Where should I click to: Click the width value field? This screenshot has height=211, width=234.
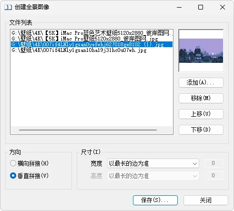point(214,163)
